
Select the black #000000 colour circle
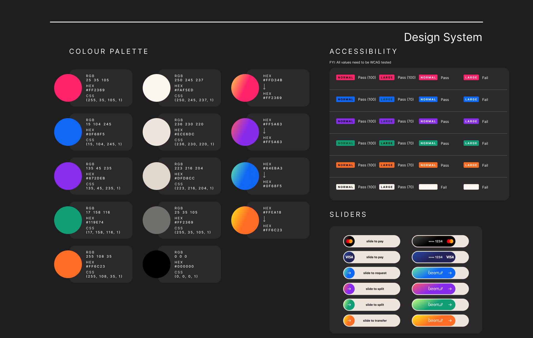[x=157, y=264]
